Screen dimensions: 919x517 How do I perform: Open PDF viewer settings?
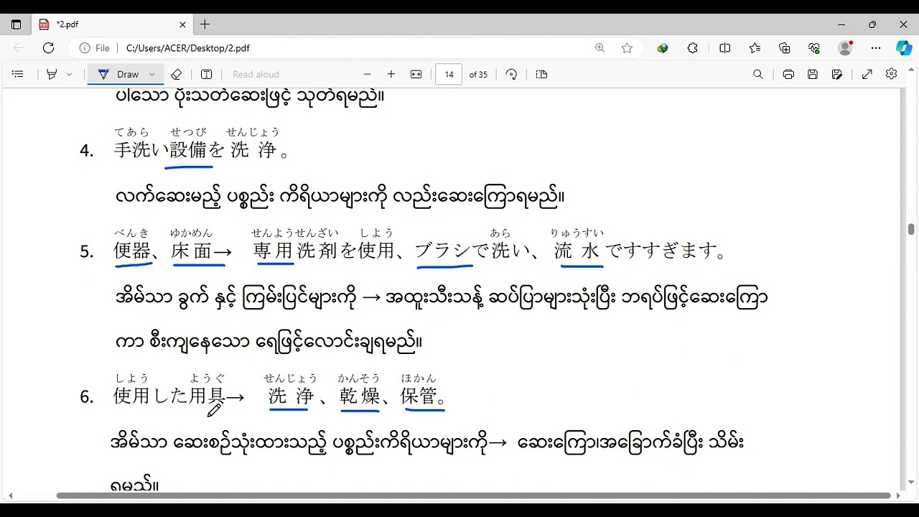point(892,74)
